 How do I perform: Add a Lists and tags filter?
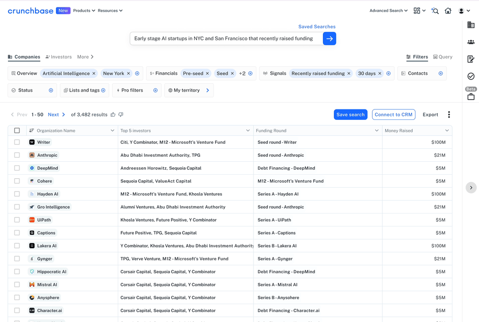[103, 91]
